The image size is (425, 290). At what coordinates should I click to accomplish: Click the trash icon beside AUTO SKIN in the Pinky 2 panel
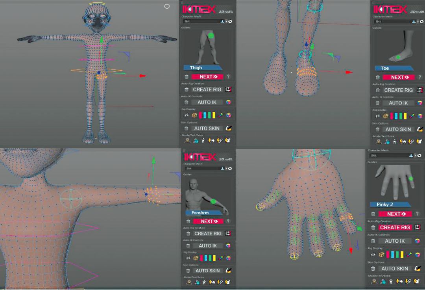pyautogui.click(x=373, y=269)
